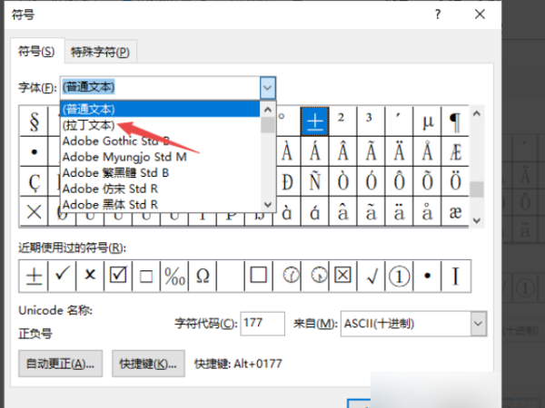
Task: Choose recent Omega Ω symbol
Action: coord(203,276)
